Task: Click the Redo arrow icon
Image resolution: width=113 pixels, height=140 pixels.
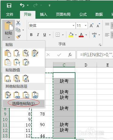Action: pyautogui.click(x=35, y=5)
